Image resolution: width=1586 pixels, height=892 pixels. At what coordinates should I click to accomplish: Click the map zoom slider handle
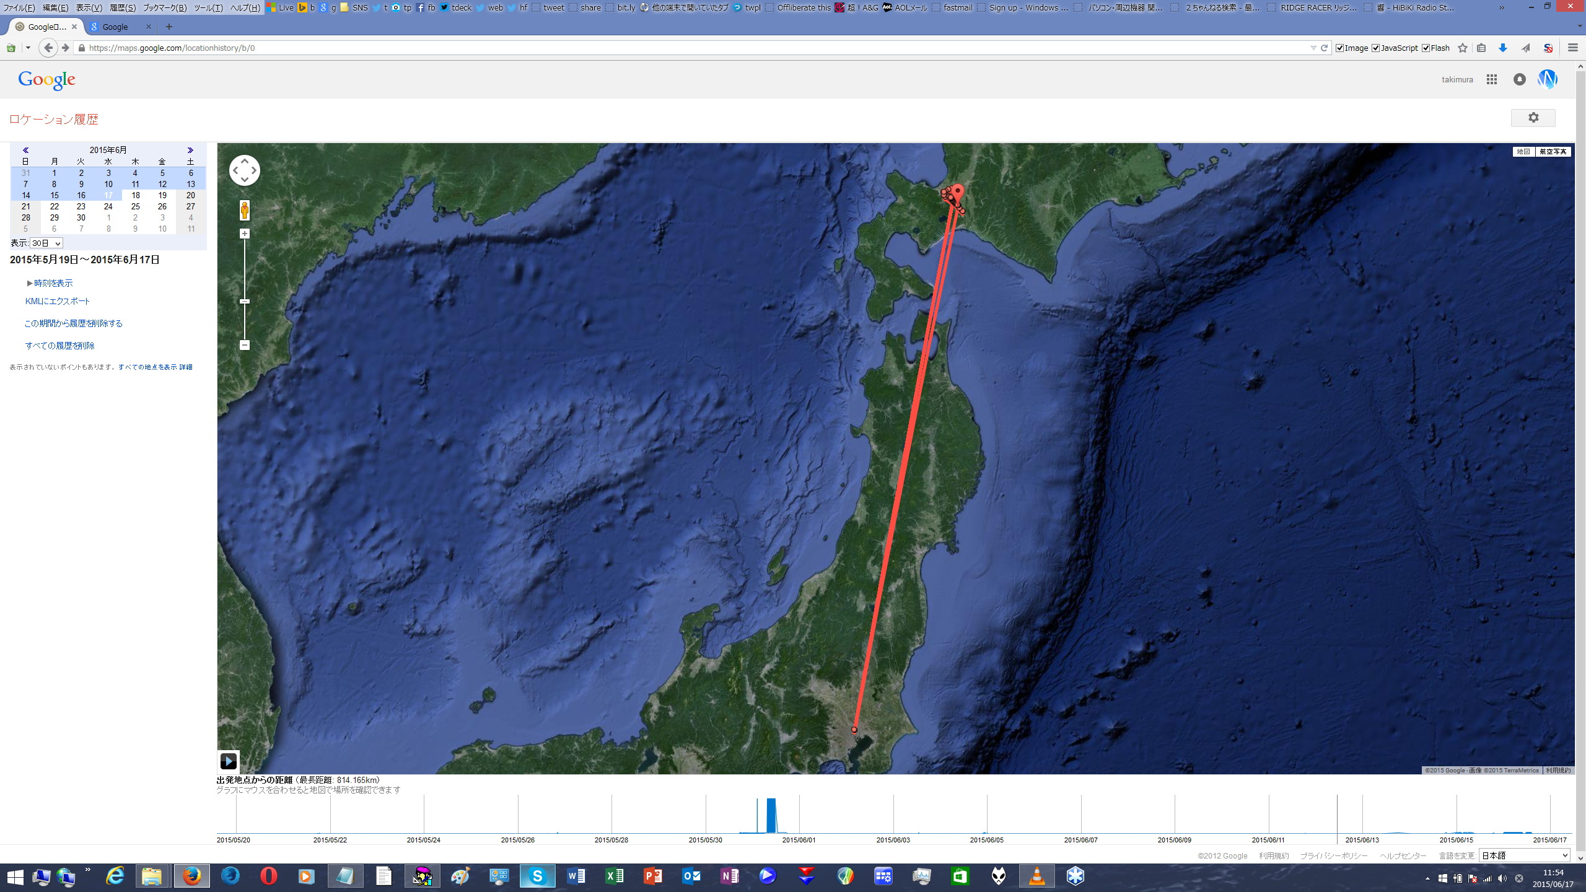pos(245,302)
